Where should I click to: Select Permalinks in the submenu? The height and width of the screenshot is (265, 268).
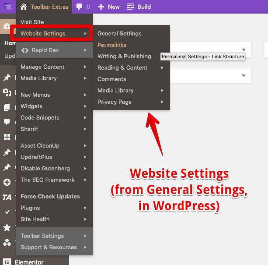tap(112, 45)
